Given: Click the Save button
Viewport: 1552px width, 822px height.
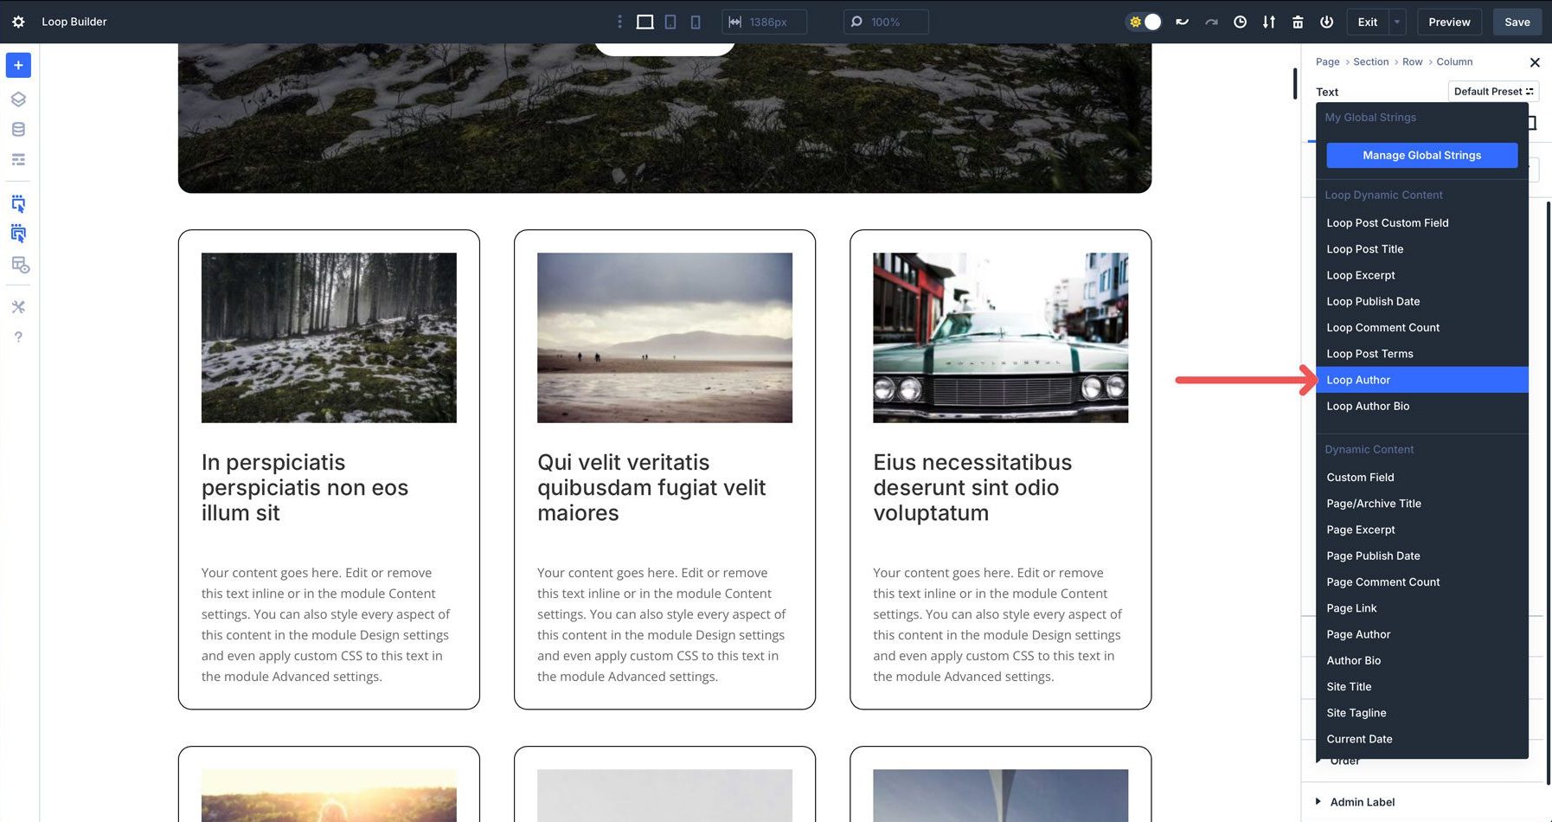Looking at the screenshot, I should (x=1517, y=22).
